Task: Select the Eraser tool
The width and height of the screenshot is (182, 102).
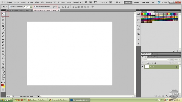Action: [x=3, y=45]
